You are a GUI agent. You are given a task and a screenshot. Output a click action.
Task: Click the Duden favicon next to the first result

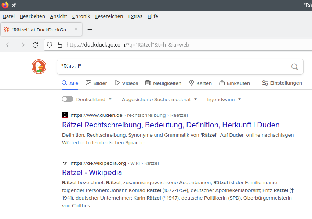65,115
